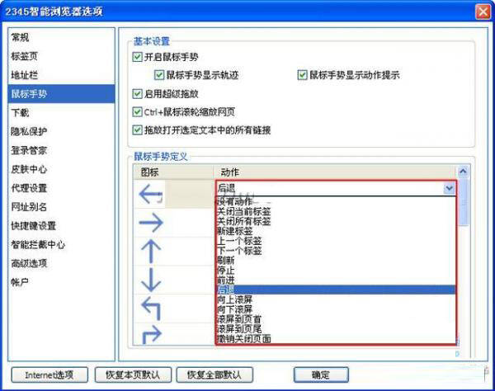Open 皮肤中心 settings category
Viewport: 495px width, 391px height.
click(x=61, y=169)
